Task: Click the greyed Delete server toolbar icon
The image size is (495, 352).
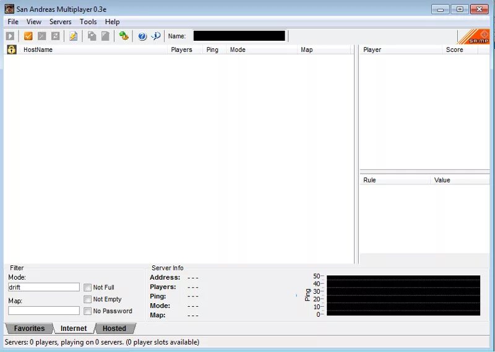Action: tap(41, 36)
